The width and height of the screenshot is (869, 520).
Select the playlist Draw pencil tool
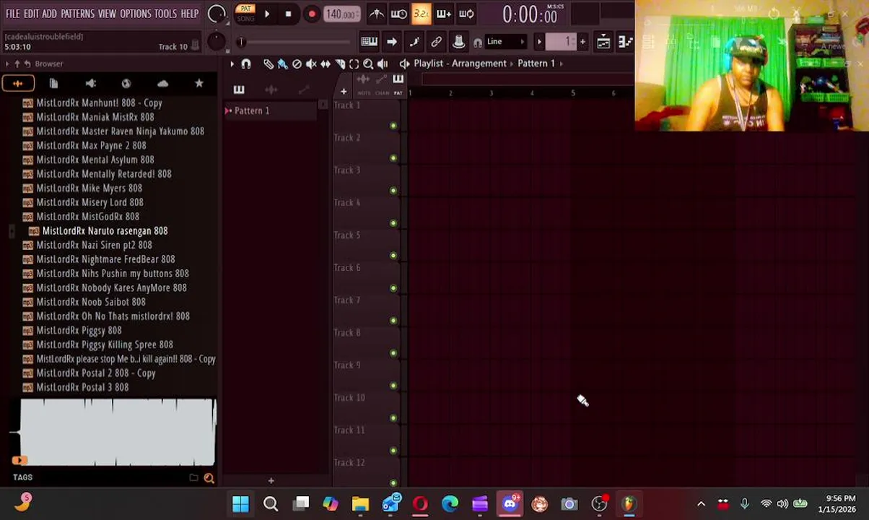[268, 64]
